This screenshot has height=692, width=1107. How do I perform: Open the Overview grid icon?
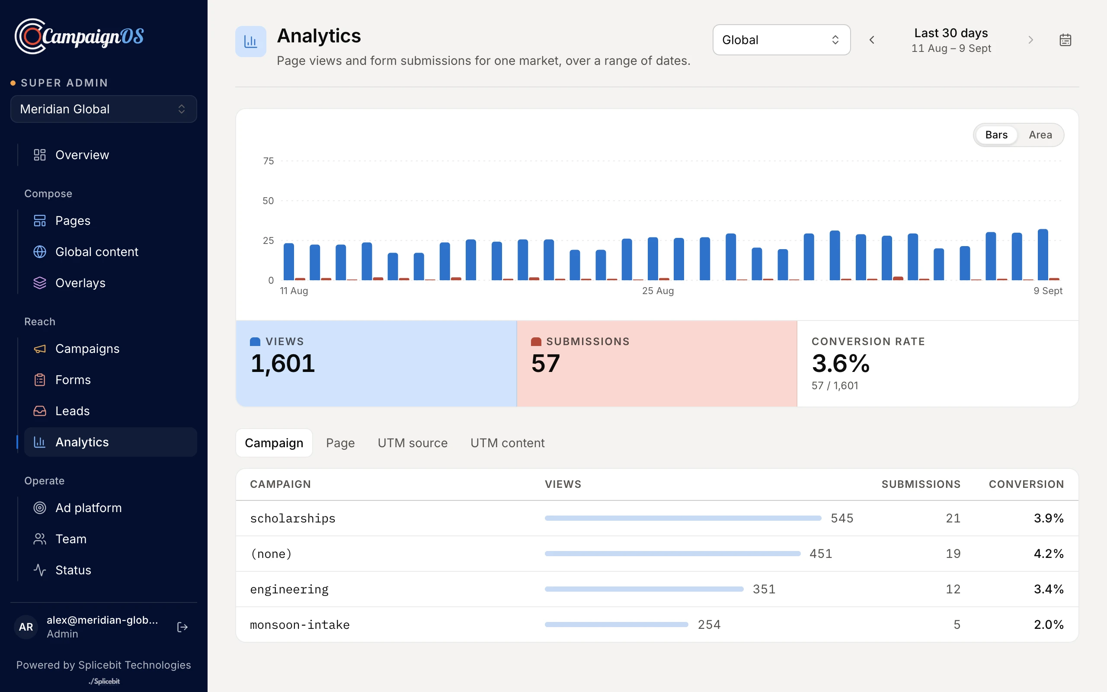pos(40,155)
